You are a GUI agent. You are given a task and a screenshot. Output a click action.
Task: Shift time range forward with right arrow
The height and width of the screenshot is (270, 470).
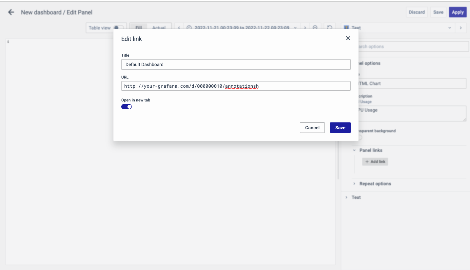[x=305, y=28]
